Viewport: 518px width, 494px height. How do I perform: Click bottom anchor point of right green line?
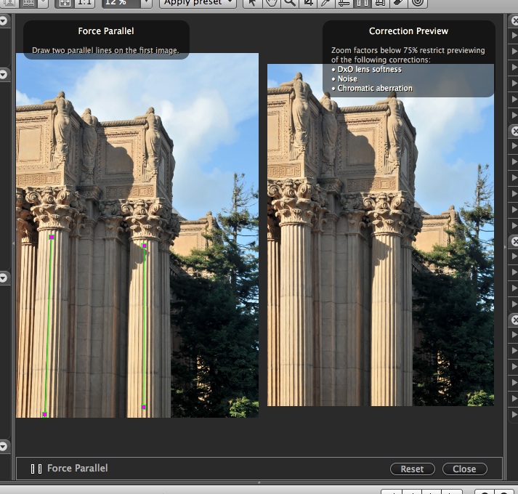pos(144,407)
